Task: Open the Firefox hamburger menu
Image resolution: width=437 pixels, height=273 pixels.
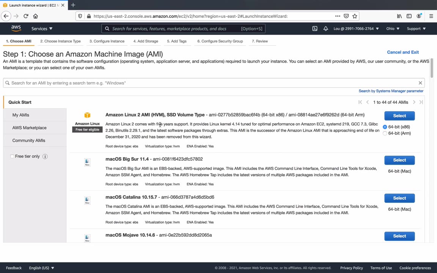Action: point(431,16)
